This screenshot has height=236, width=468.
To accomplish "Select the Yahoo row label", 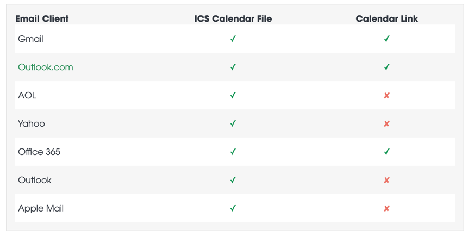I will pos(32,124).
